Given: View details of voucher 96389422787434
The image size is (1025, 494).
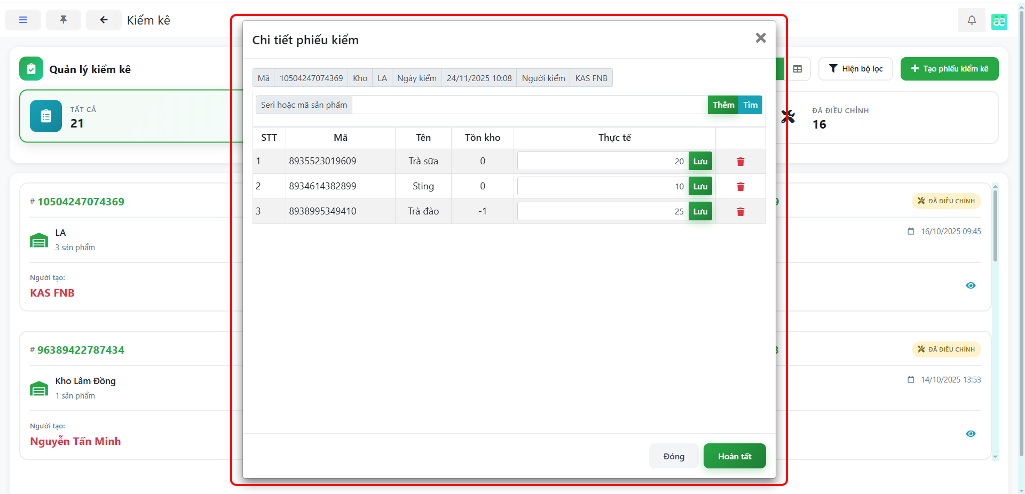Looking at the screenshot, I should pos(971,434).
